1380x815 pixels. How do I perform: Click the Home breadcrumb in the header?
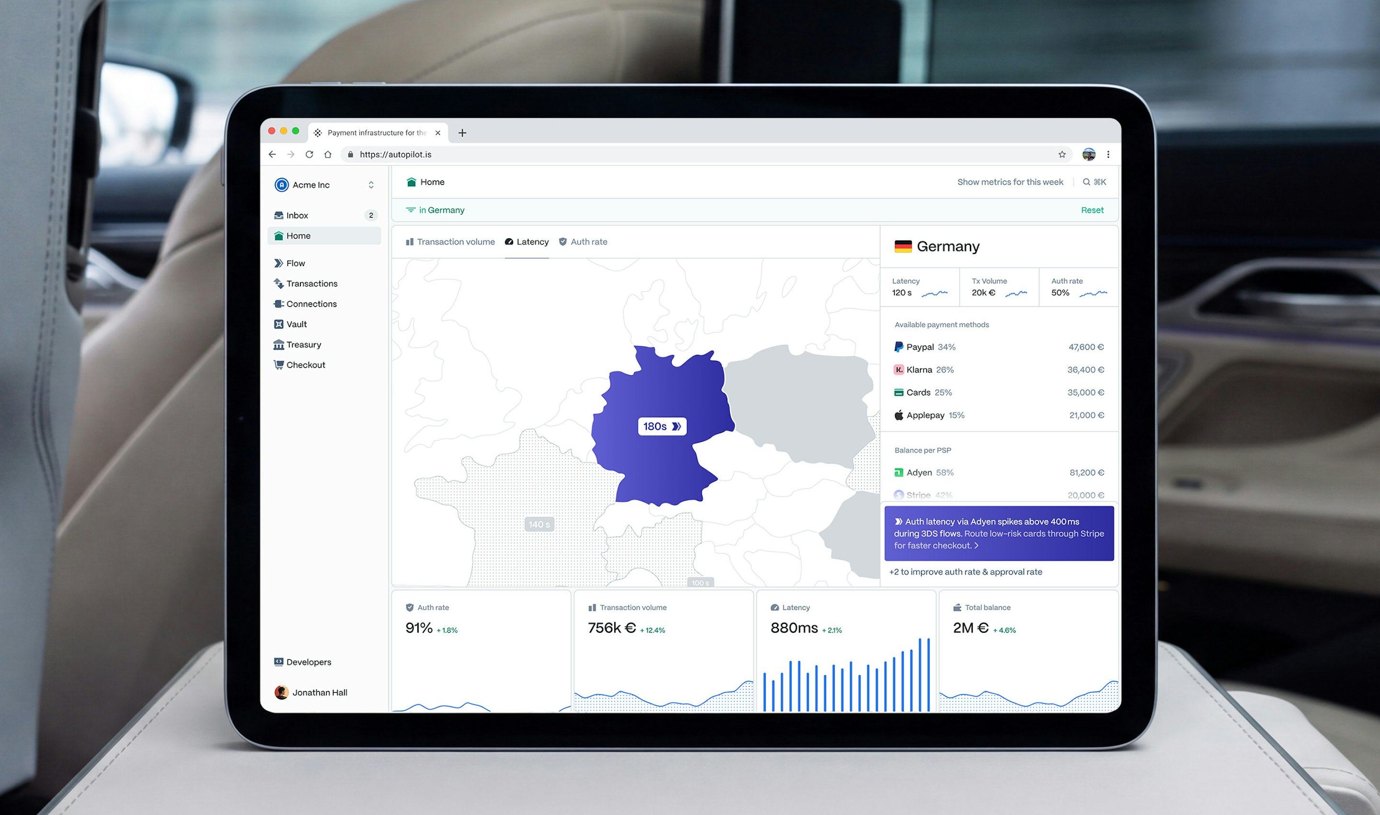click(425, 182)
